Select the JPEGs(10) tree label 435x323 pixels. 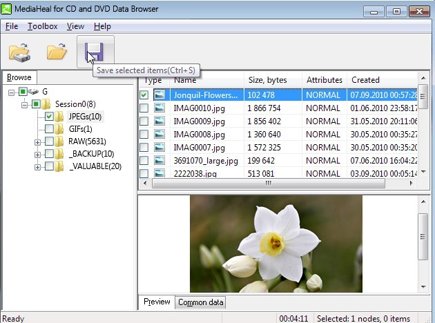pyautogui.click(x=85, y=117)
